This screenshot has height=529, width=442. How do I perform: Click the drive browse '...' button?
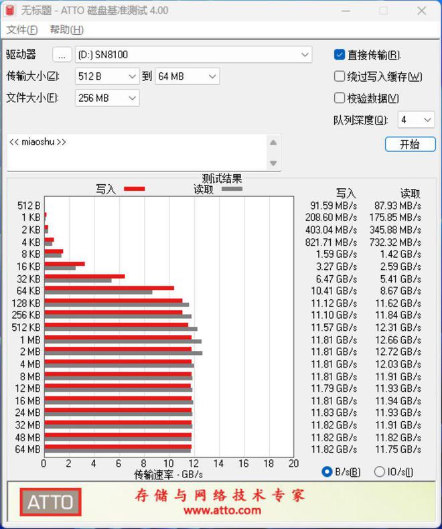[x=62, y=55]
